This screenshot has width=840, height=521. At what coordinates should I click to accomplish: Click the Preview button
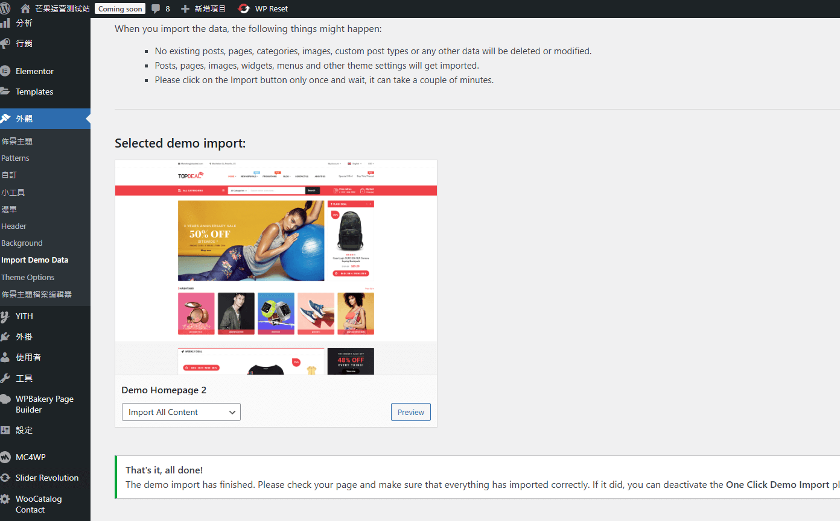click(x=410, y=412)
